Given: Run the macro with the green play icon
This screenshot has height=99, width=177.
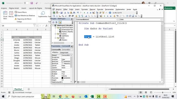Looking at the screenshot, I should pyautogui.click(x=84, y=13).
